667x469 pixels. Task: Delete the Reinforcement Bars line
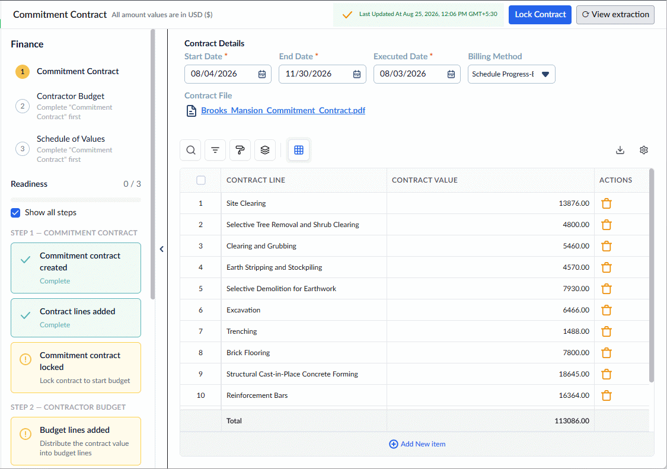[607, 395]
